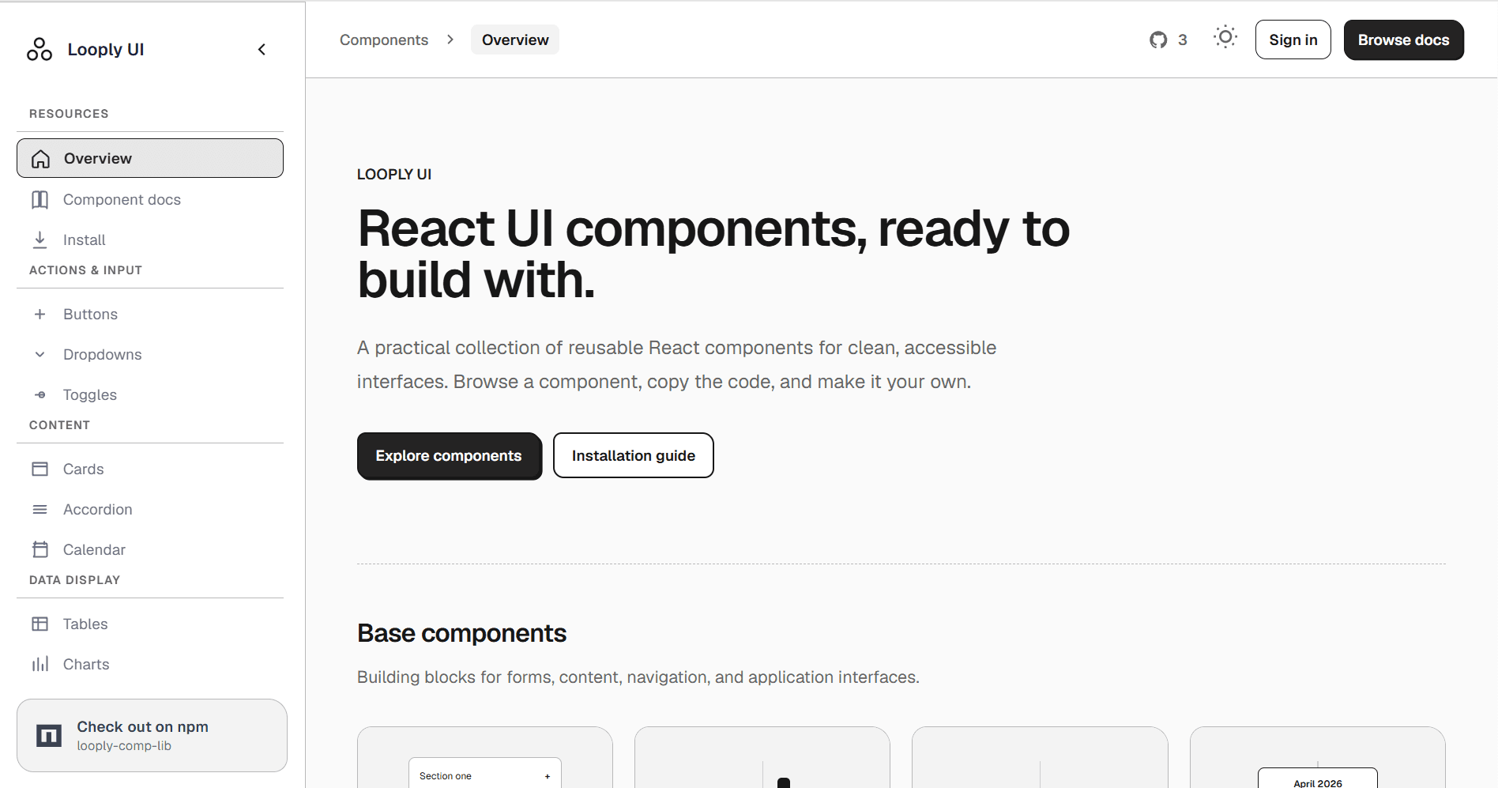Viewport: 1498px width, 788px height.
Task: Click the chevron icon beside Dropdowns
Action: (40, 354)
